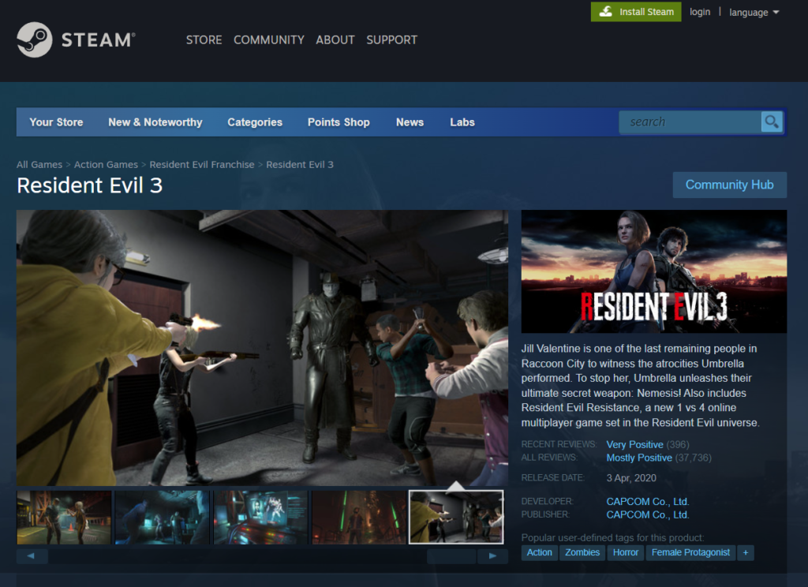Open the developer CAPCOM Co., Ltd. link
Image resolution: width=808 pixels, height=587 pixels.
point(648,502)
